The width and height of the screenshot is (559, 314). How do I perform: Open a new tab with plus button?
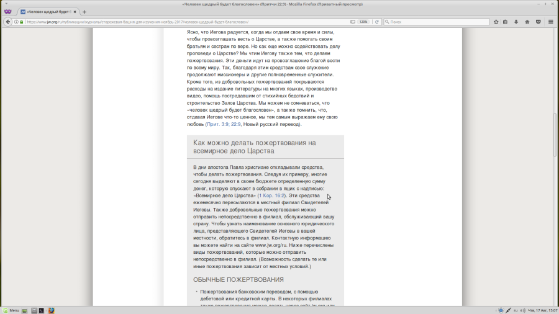(84, 12)
